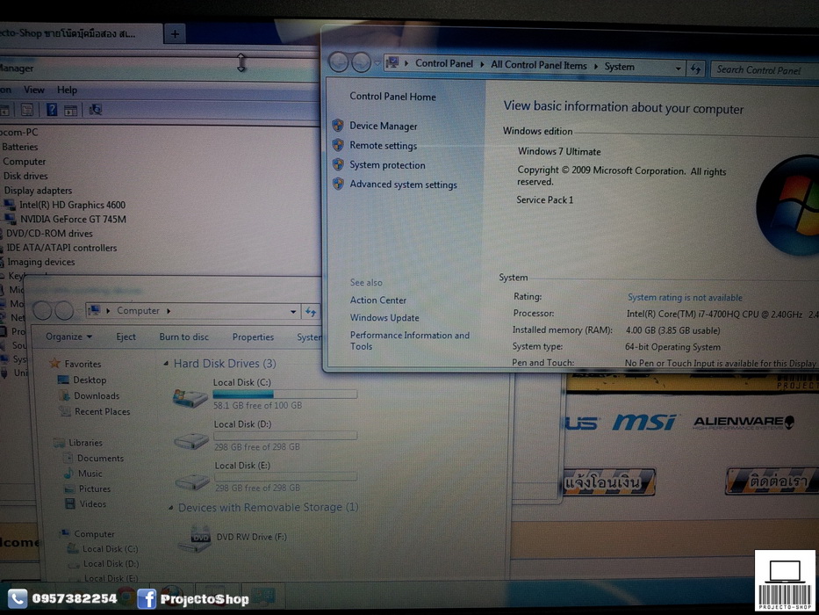Click Eject in Computer window toolbar

(x=126, y=336)
